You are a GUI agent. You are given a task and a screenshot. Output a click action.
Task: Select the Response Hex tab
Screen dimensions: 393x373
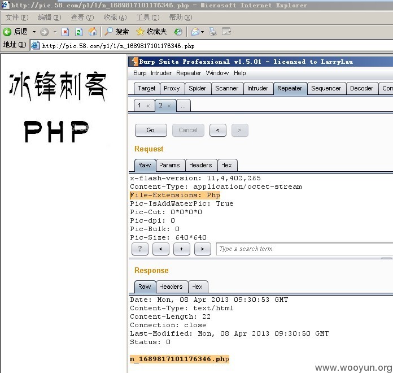pyautogui.click(x=198, y=287)
